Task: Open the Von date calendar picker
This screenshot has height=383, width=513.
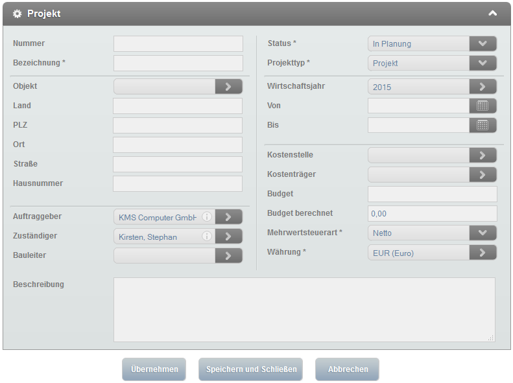Action: tap(483, 106)
